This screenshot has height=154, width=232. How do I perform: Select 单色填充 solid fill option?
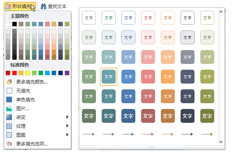click(38, 99)
